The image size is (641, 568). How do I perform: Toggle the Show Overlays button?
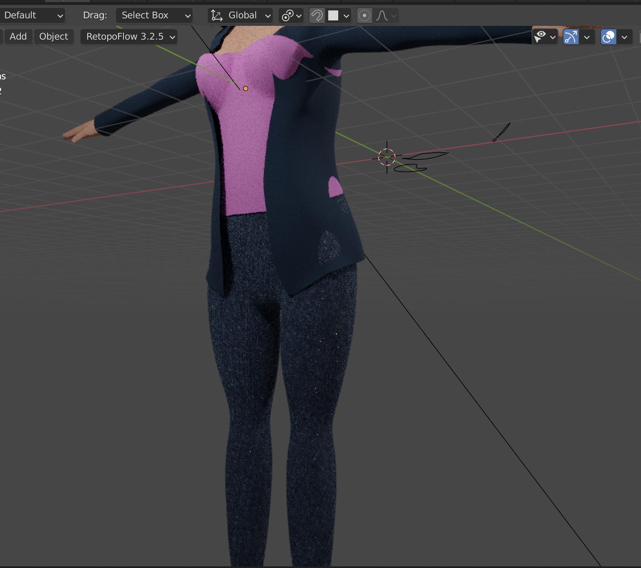point(608,37)
